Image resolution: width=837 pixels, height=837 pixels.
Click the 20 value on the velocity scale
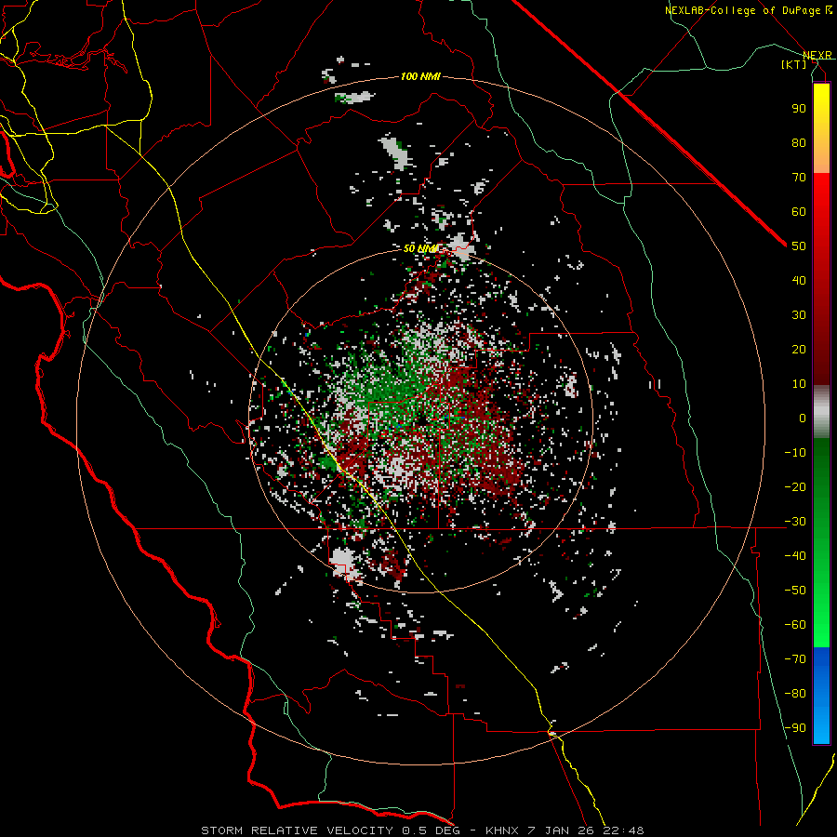tap(799, 350)
